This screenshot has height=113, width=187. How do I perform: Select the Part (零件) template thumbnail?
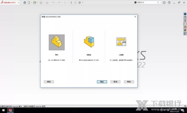57,42
